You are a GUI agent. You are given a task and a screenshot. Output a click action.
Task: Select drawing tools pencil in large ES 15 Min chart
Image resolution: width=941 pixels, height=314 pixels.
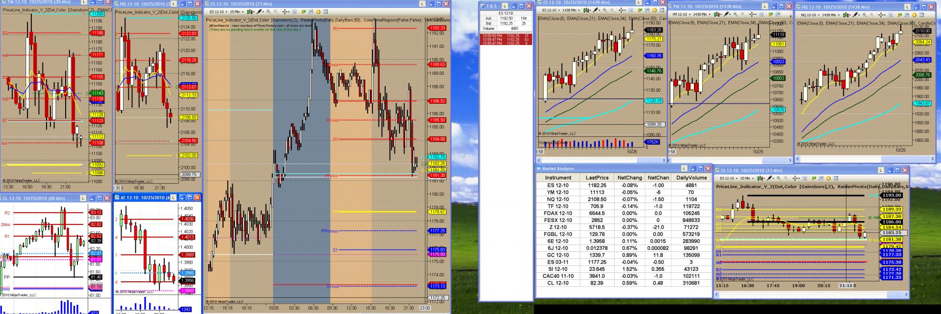[x=260, y=12]
